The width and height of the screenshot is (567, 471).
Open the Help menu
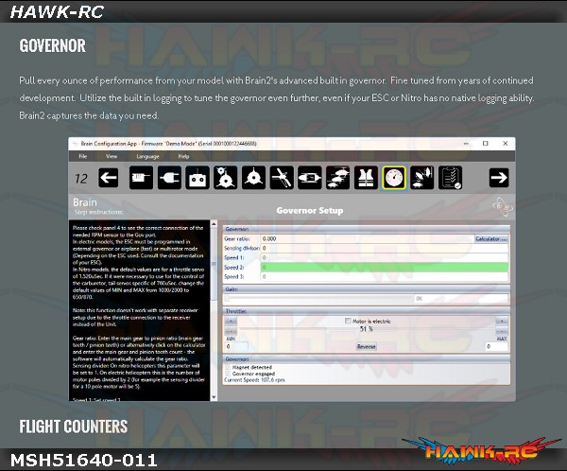[183, 156]
